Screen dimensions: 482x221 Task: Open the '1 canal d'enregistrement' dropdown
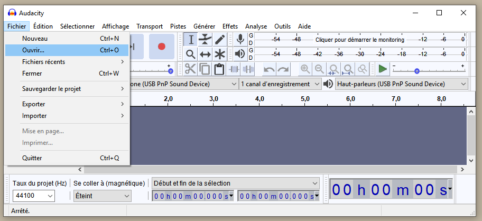coord(280,84)
